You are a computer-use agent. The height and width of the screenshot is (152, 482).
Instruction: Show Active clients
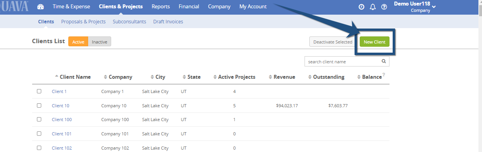point(78,42)
